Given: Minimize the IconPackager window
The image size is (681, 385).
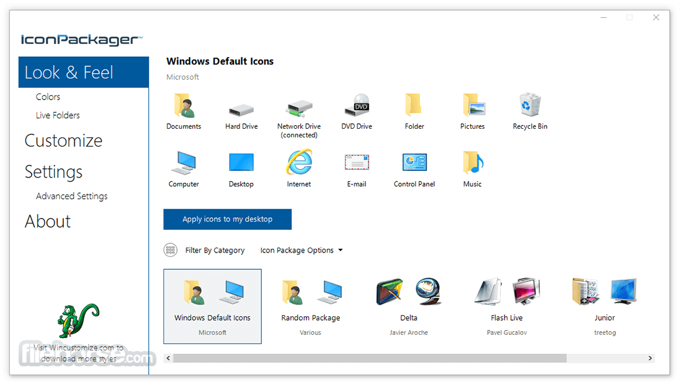Looking at the screenshot, I should point(604,17).
